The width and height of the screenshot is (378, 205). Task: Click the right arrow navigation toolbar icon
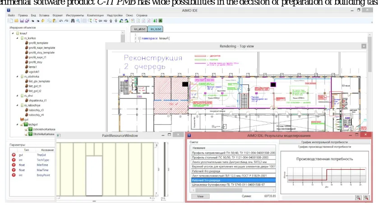point(106,21)
